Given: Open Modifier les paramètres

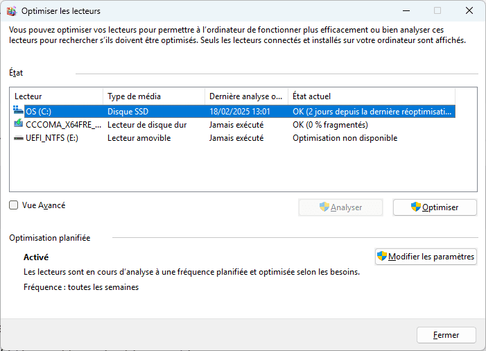Looking at the screenshot, I should pyautogui.click(x=426, y=257).
